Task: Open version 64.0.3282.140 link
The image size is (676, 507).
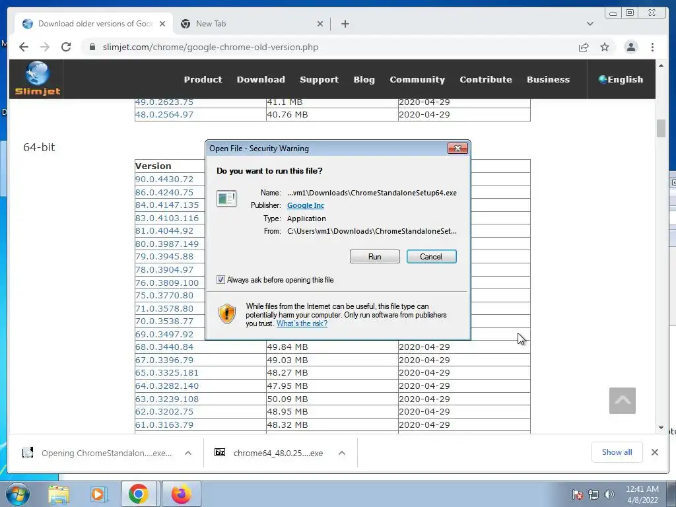Action: coord(167,386)
